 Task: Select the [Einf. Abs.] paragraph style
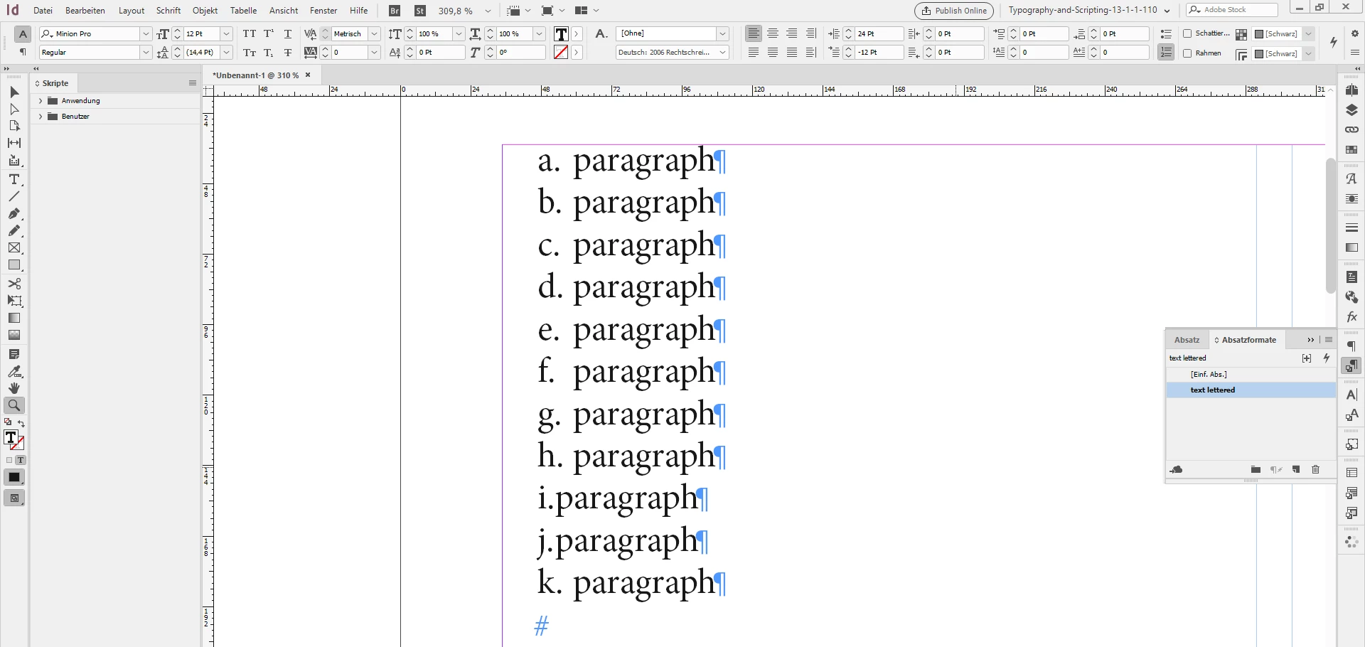click(1251, 375)
